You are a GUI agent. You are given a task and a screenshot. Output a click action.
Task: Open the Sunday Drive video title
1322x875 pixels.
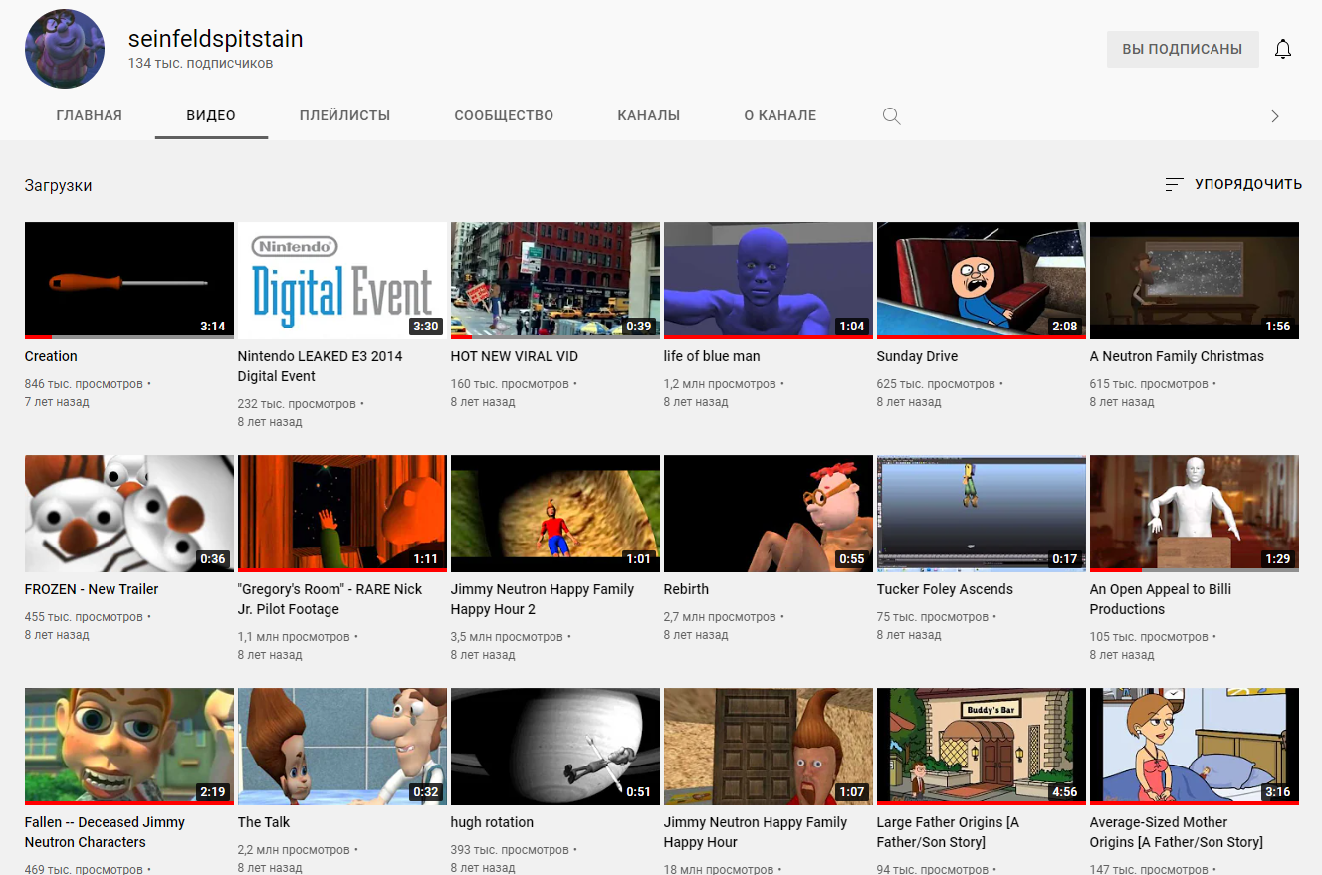pos(917,356)
